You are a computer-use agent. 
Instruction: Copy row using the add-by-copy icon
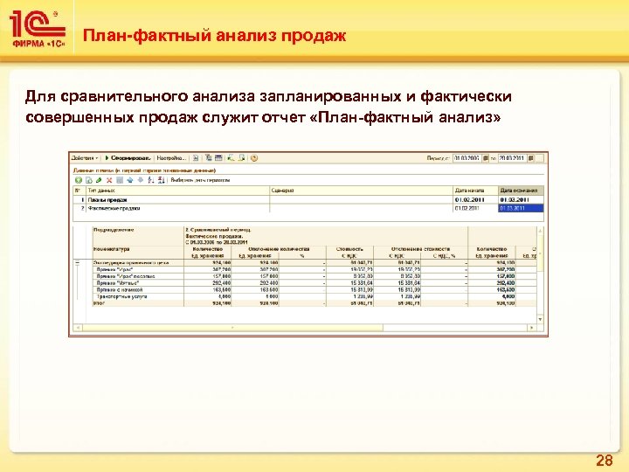(88, 180)
